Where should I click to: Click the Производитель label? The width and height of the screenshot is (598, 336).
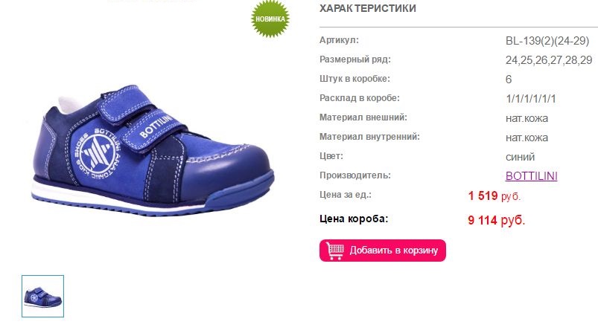(x=355, y=175)
